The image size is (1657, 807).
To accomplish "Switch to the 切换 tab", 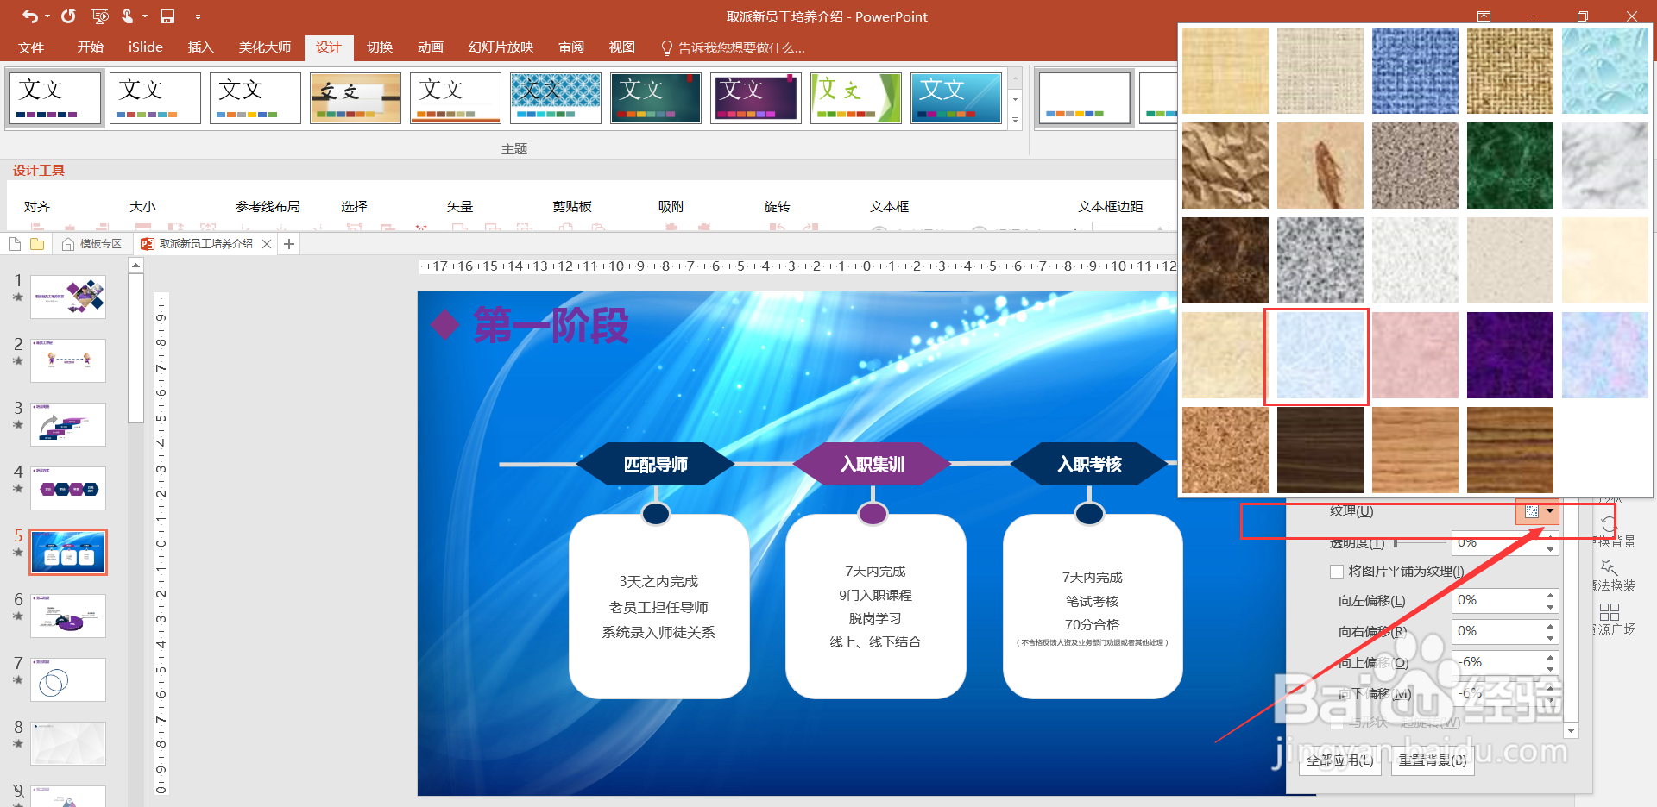I will tap(379, 47).
